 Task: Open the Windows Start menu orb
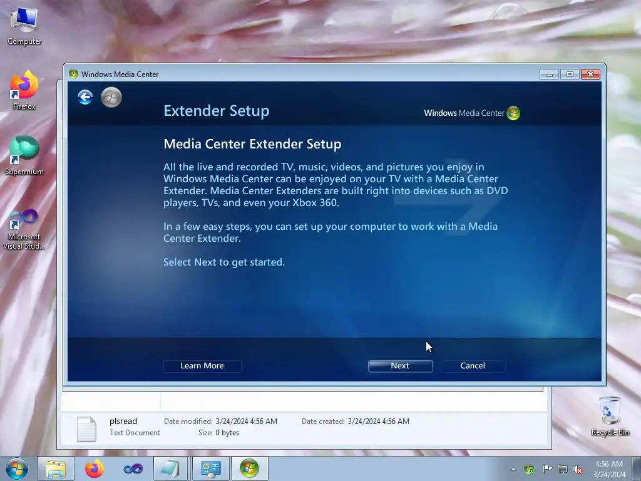click(x=17, y=468)
